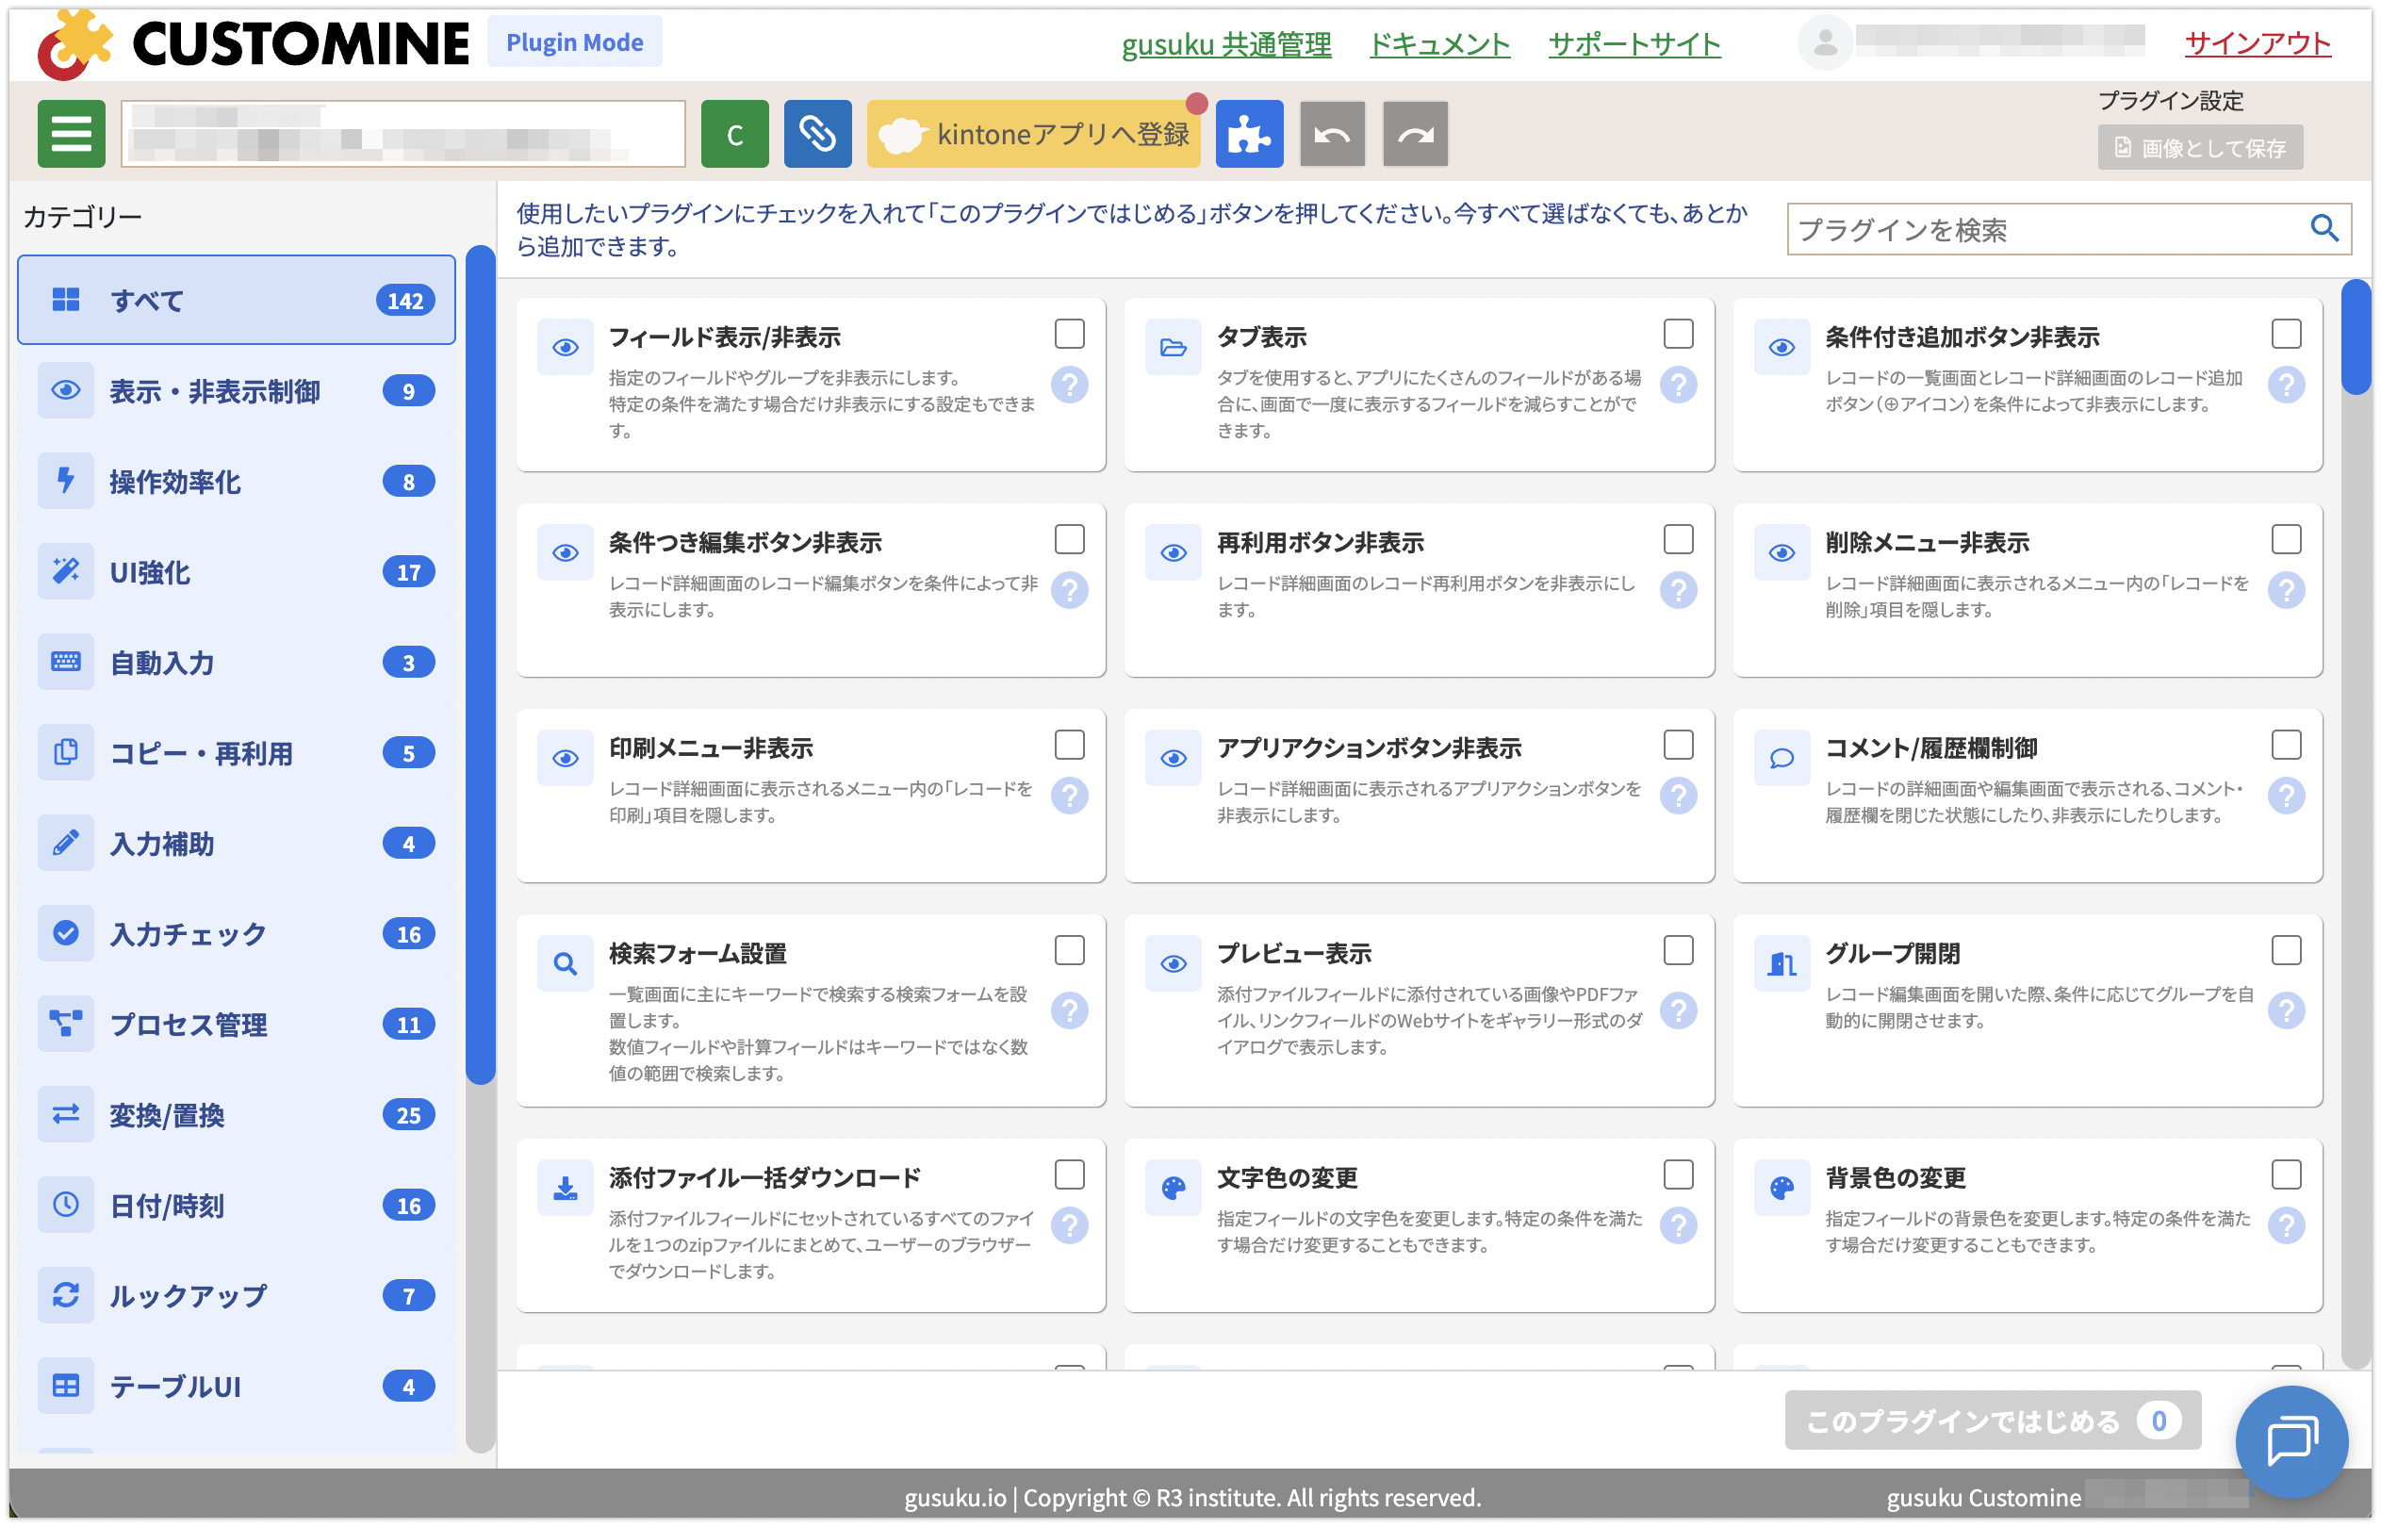Open help for フィールド表示/非表示

click(x=1070, y=385)
